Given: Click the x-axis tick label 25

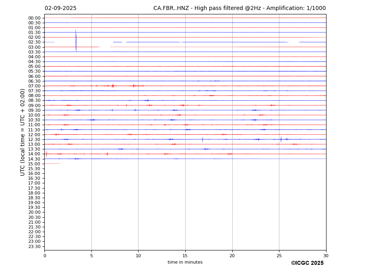Looking at the screenshot, I should coord(279,256).
